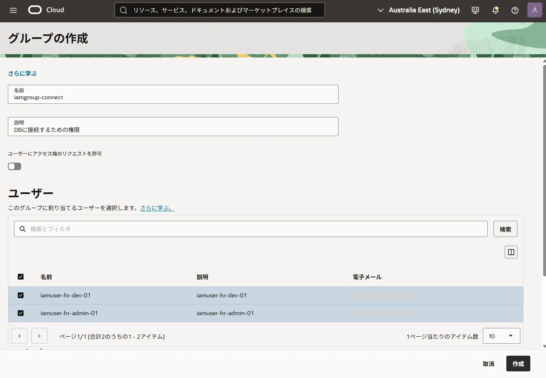Uncheck the select-all users checkbox
The height and width of the screenshot is (378, 546).
click(21, 277)
